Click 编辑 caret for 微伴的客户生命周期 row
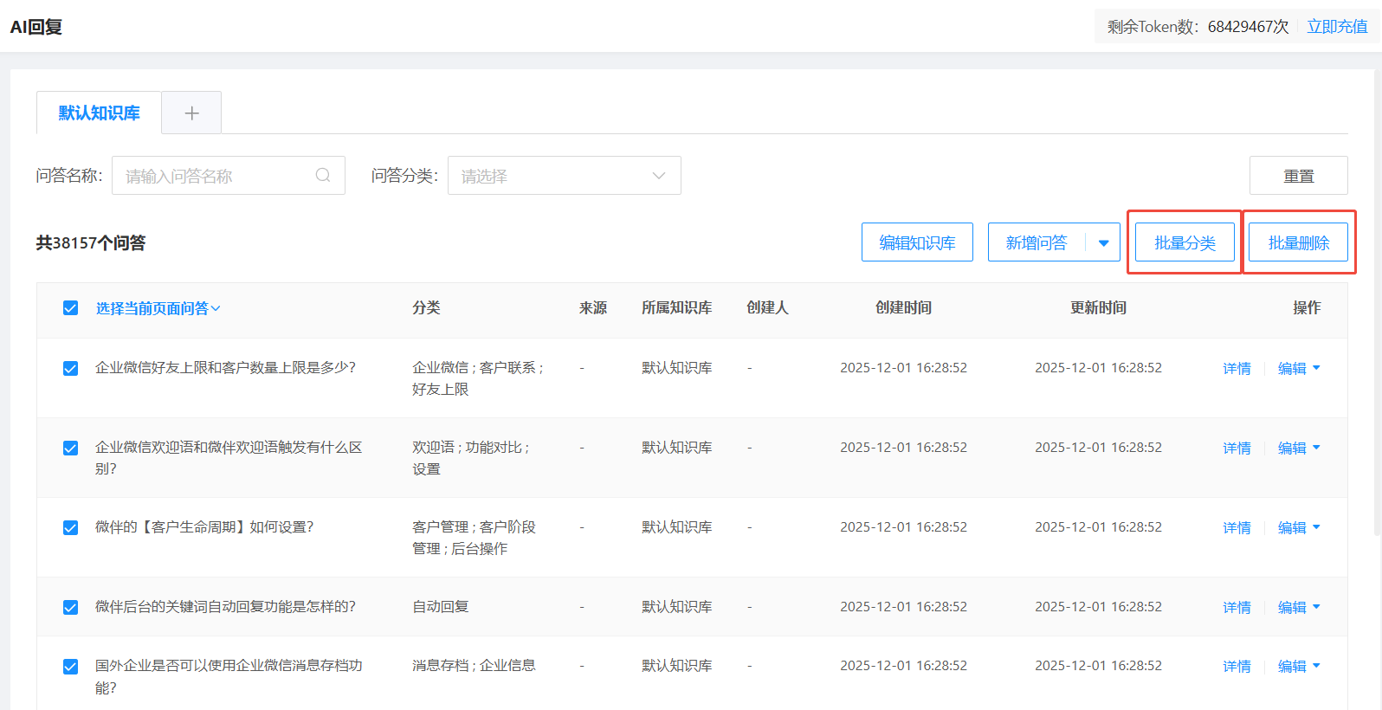This screenshot has width=1382, height=710. pyautogui.click(x=1316, y=527)
